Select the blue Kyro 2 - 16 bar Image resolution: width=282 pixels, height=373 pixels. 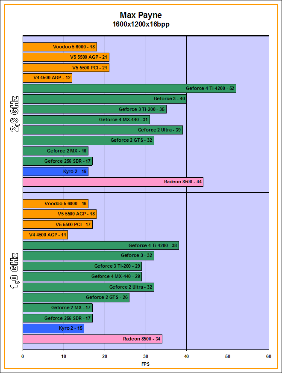tap(55, 172)
